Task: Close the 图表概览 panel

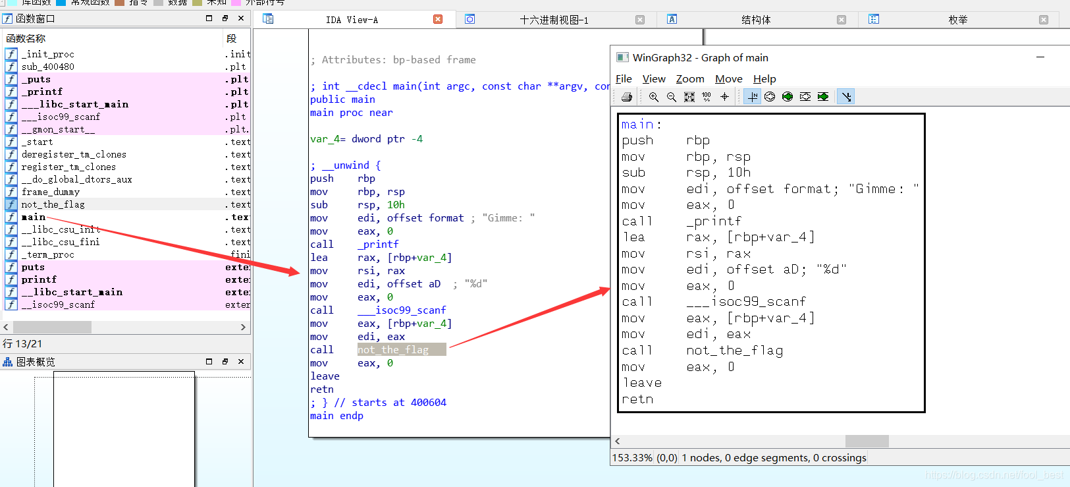Action: (x=241, y=362)
